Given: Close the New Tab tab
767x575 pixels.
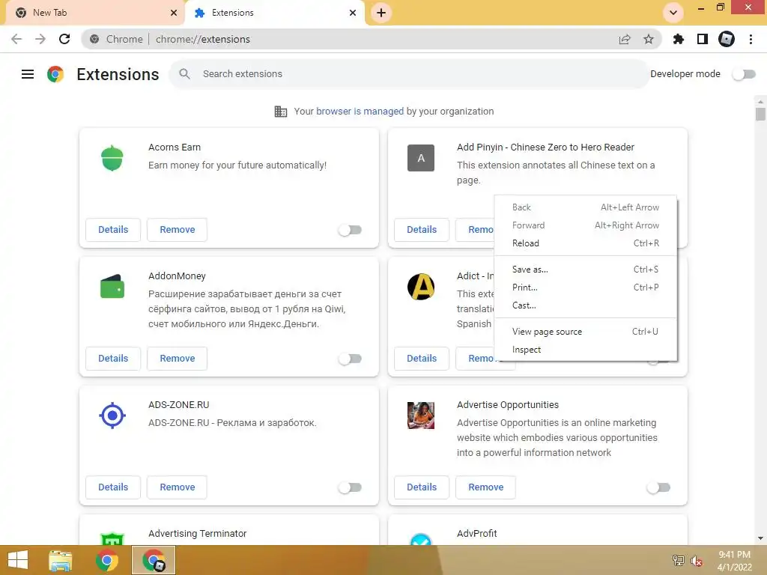Looking at the screenshot, I should 174,13.
